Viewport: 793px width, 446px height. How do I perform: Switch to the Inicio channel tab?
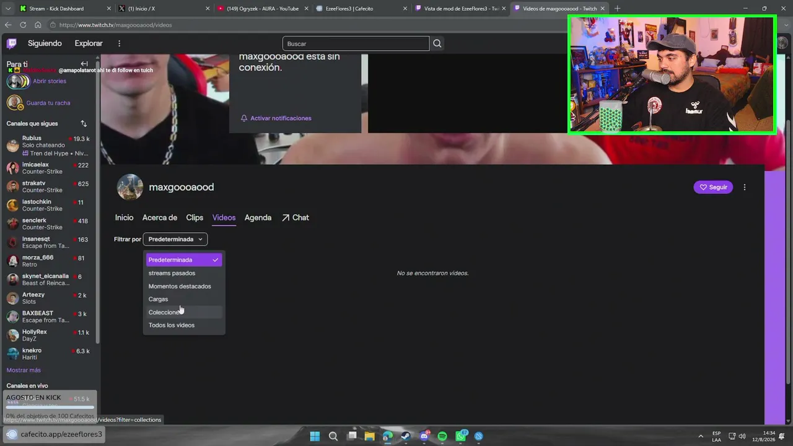[124, 217]
